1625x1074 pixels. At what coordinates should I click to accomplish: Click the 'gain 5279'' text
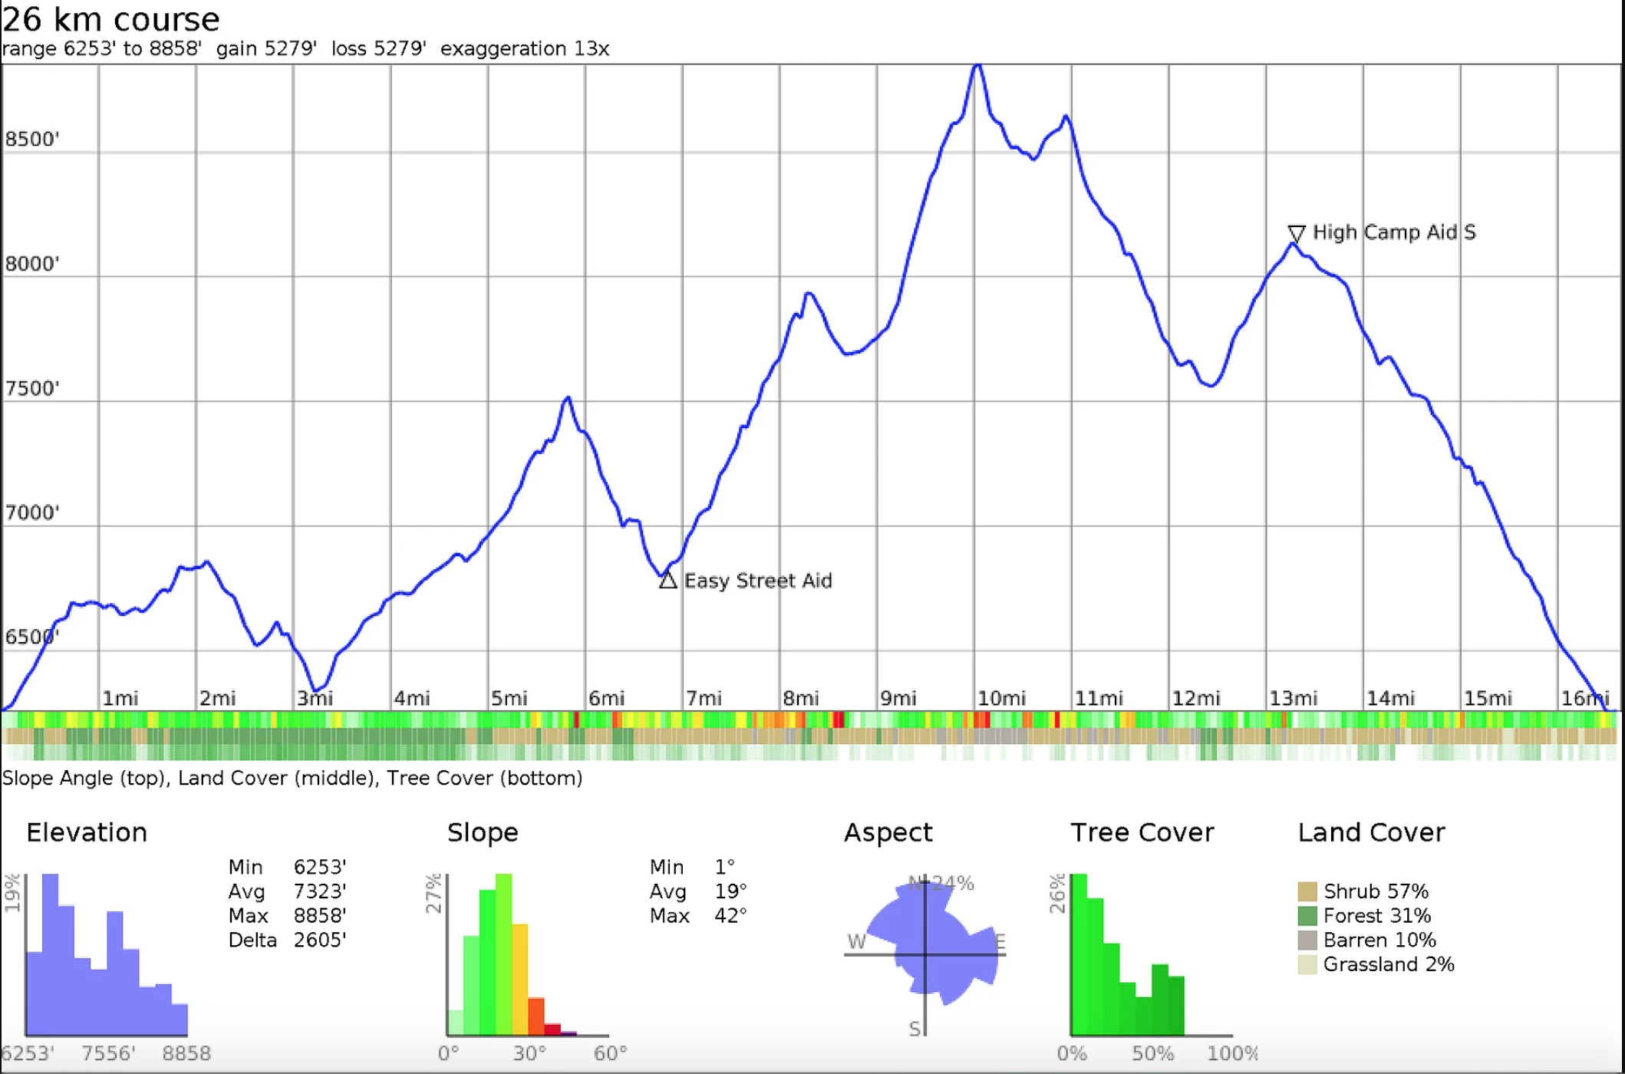coord(266,49)
